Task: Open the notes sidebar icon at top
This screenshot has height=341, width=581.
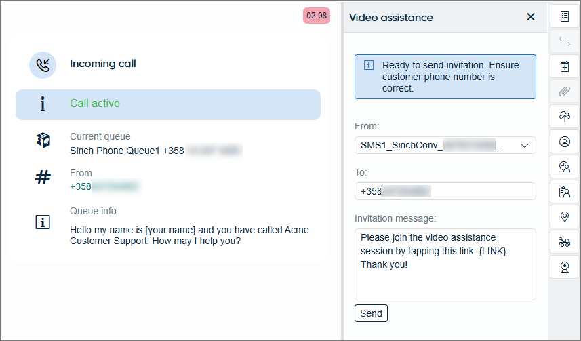Action: (564, 16)
